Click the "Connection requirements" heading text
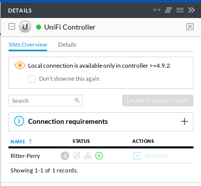The height and width of the screenshot is (186, 201). tap(68, 121)
